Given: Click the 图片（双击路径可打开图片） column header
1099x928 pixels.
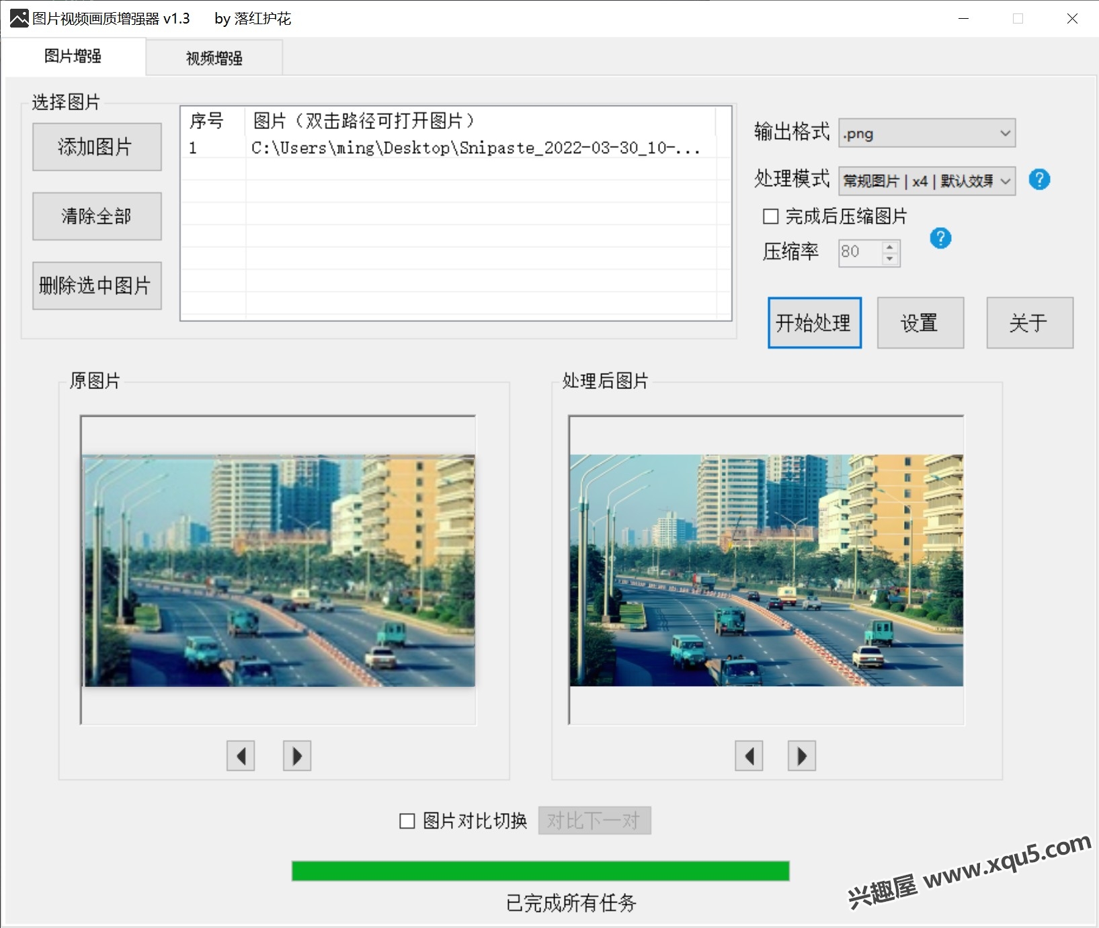Looking at the screenshot, I should tap(480, 121).
